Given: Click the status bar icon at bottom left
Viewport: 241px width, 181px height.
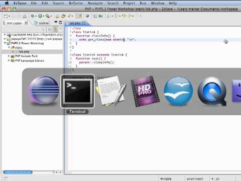Looking at the screenshot, I should point(6,178).
